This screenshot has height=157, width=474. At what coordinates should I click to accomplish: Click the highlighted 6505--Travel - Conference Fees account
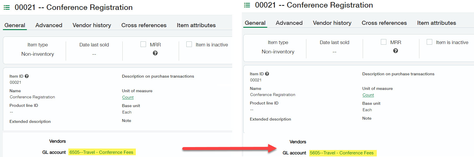click(101, 152)
